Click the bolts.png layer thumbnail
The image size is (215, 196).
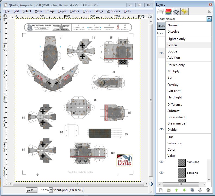[x=182, y=173]
